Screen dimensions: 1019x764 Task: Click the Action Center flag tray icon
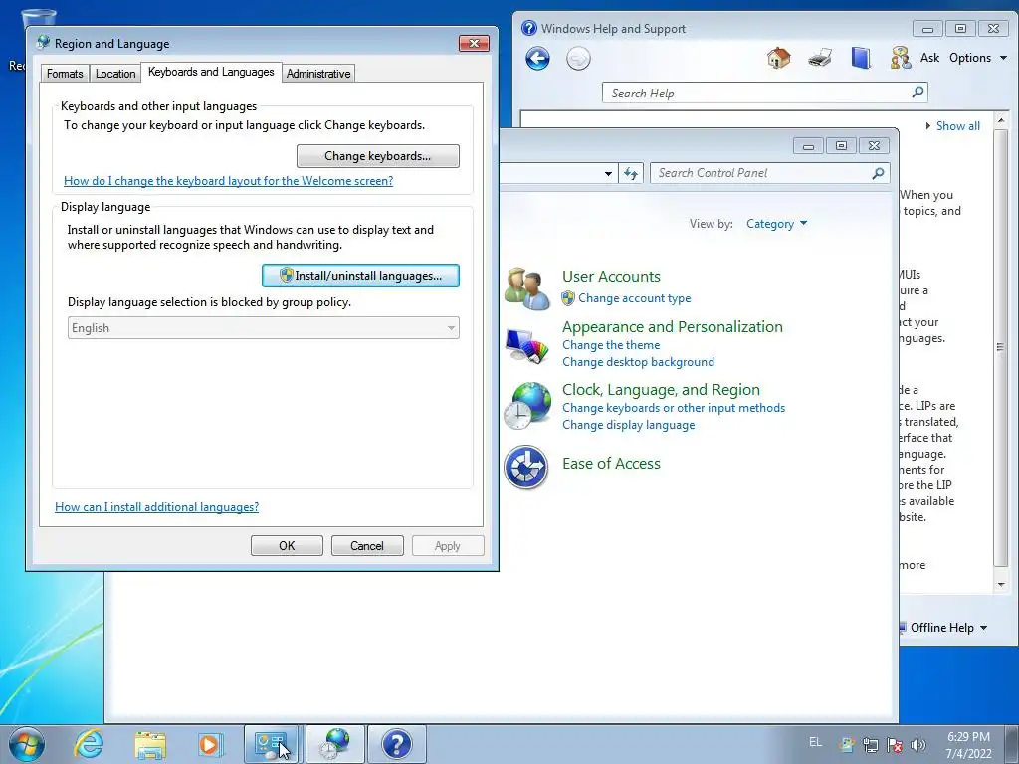point(895,745)
